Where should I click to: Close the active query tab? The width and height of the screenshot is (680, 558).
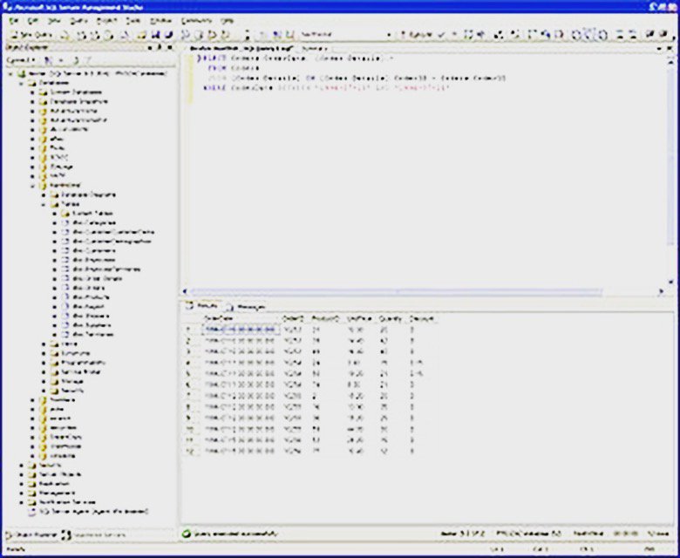pos(670,48)
